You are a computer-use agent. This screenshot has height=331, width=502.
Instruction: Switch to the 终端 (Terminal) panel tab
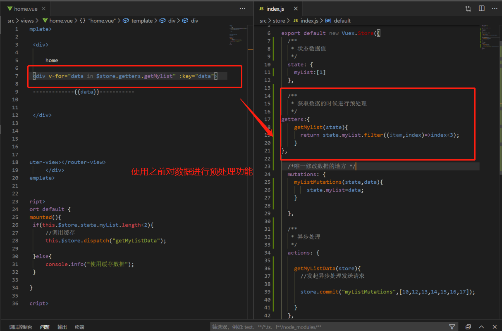(x=79, y=327)
